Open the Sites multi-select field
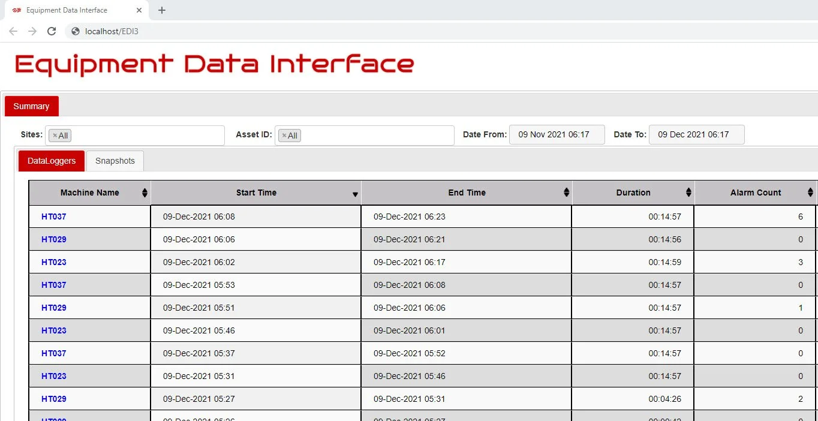The image size is (818, 421). (x=135, y=135)
